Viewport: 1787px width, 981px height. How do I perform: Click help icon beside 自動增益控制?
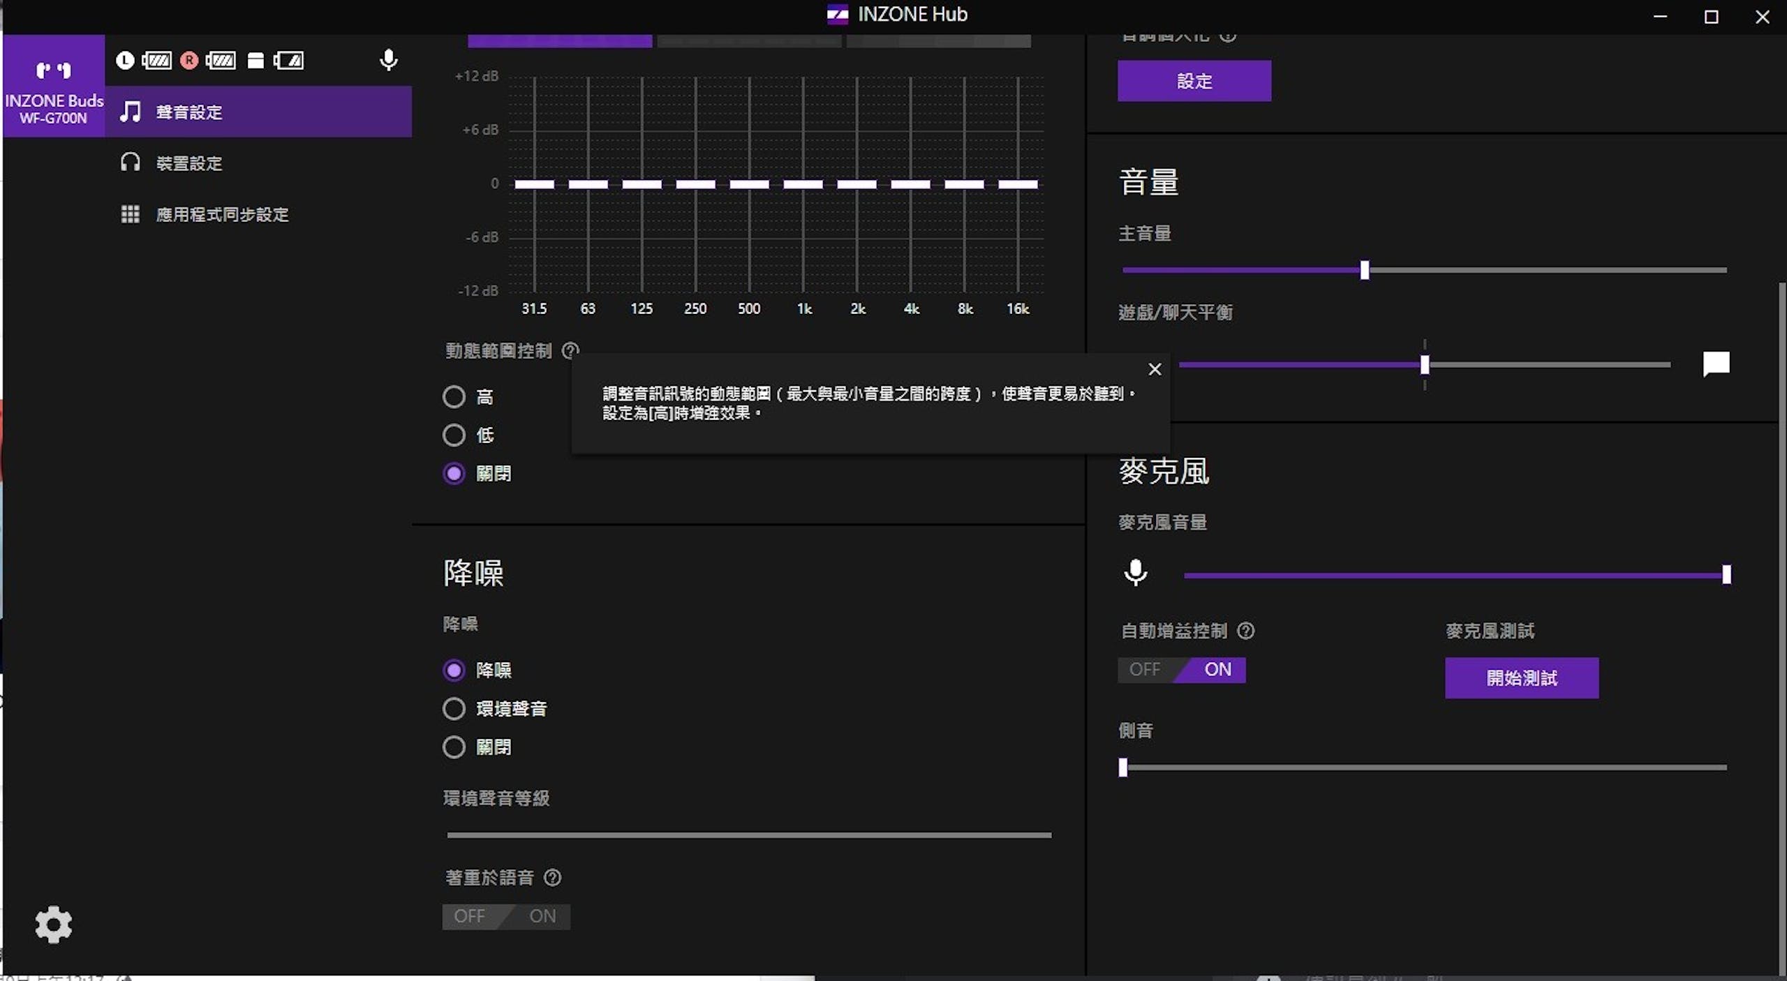coord(1246,631)
